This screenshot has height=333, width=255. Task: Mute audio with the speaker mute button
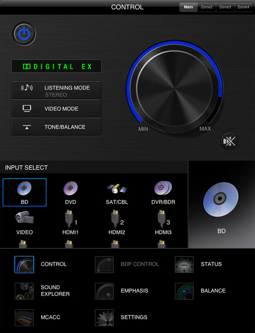229,141
